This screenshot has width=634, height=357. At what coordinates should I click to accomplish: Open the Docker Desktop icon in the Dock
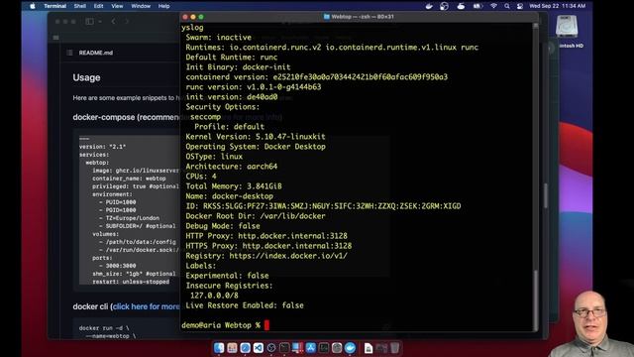point(350,348)
